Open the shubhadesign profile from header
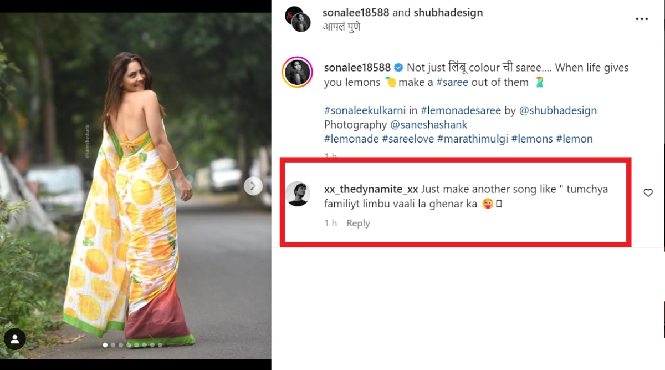The height and width of the screenshot is (370, 665). pos(448,13)
